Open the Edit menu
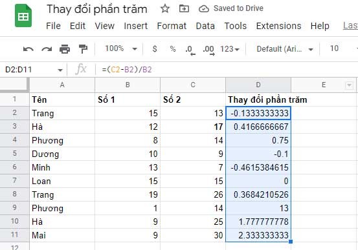This screenshot has width=358, height=250. [78, 26]
